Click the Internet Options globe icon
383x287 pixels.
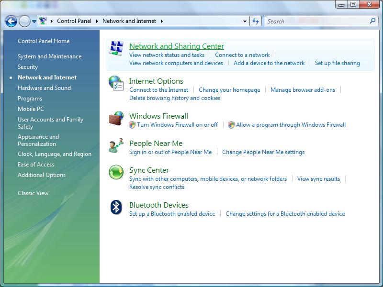[116, 83]
